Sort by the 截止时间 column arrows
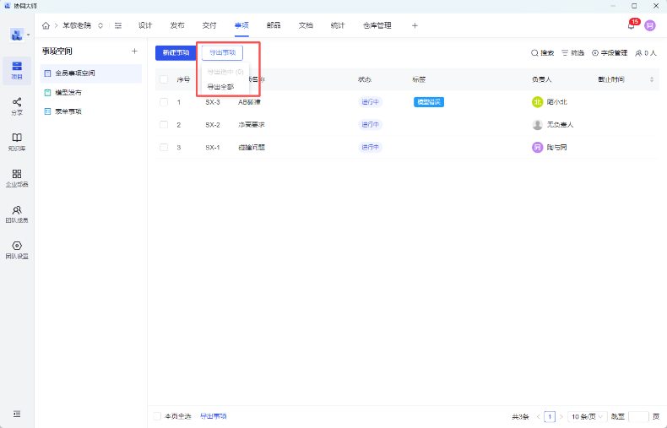Screen dimensions: 667x428 coord(651,79)
